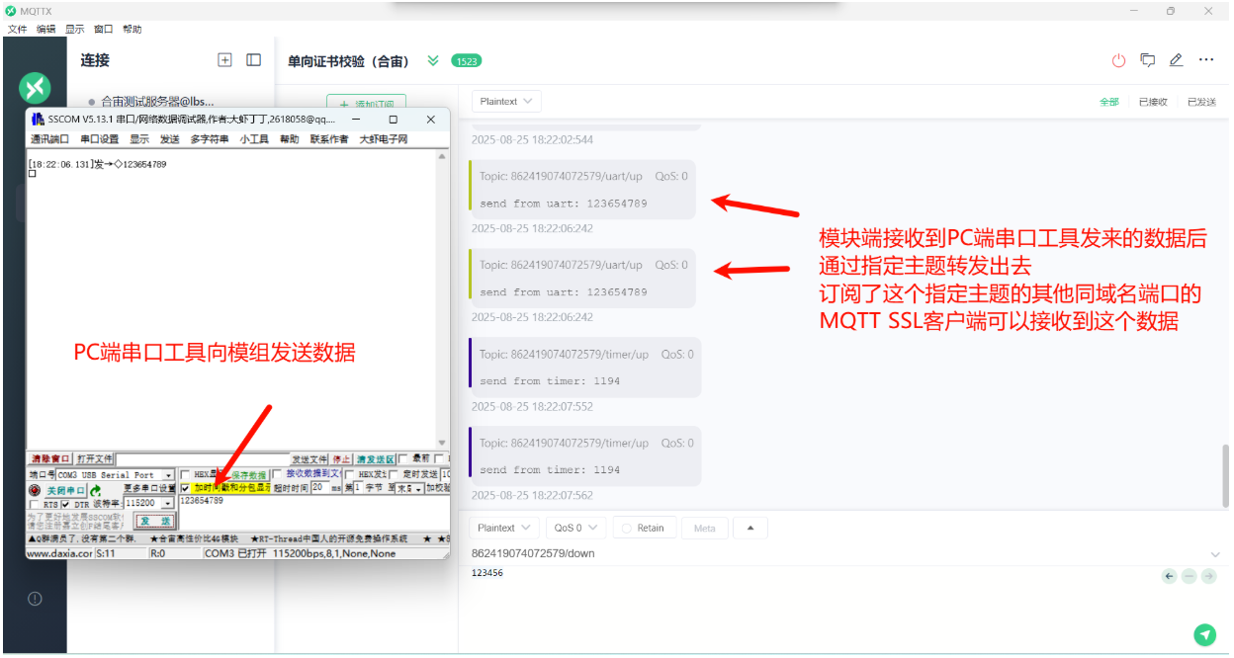Viewport: 1234px width, 658px height.
Task: Click the Meta button
Action: click(x=704, y=529)
